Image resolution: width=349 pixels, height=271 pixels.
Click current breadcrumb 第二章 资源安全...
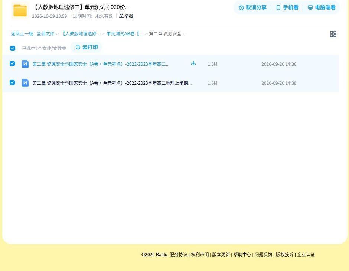point(167,34)
